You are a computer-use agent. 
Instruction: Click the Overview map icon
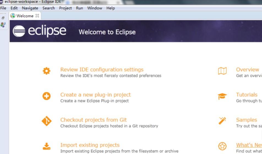coord(222,71)
